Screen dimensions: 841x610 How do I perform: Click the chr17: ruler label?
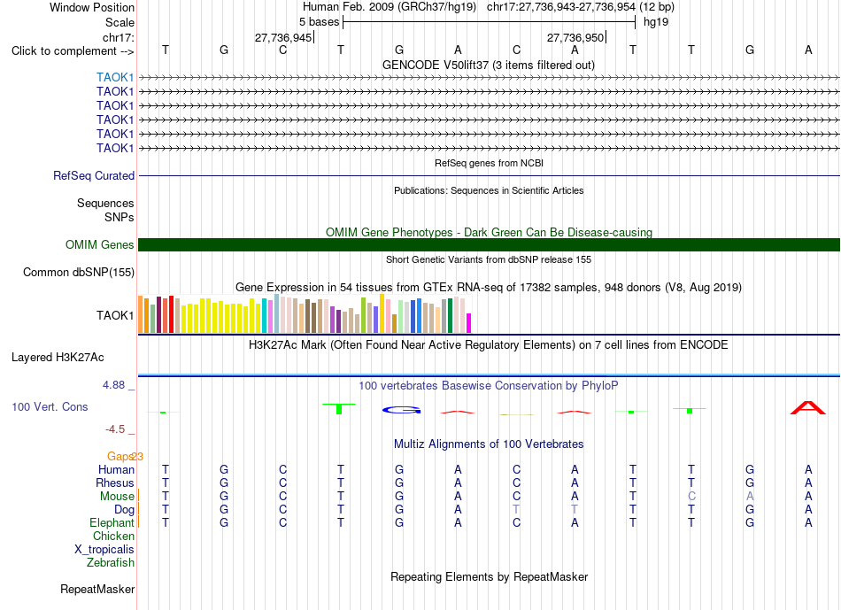coord(118,37)
